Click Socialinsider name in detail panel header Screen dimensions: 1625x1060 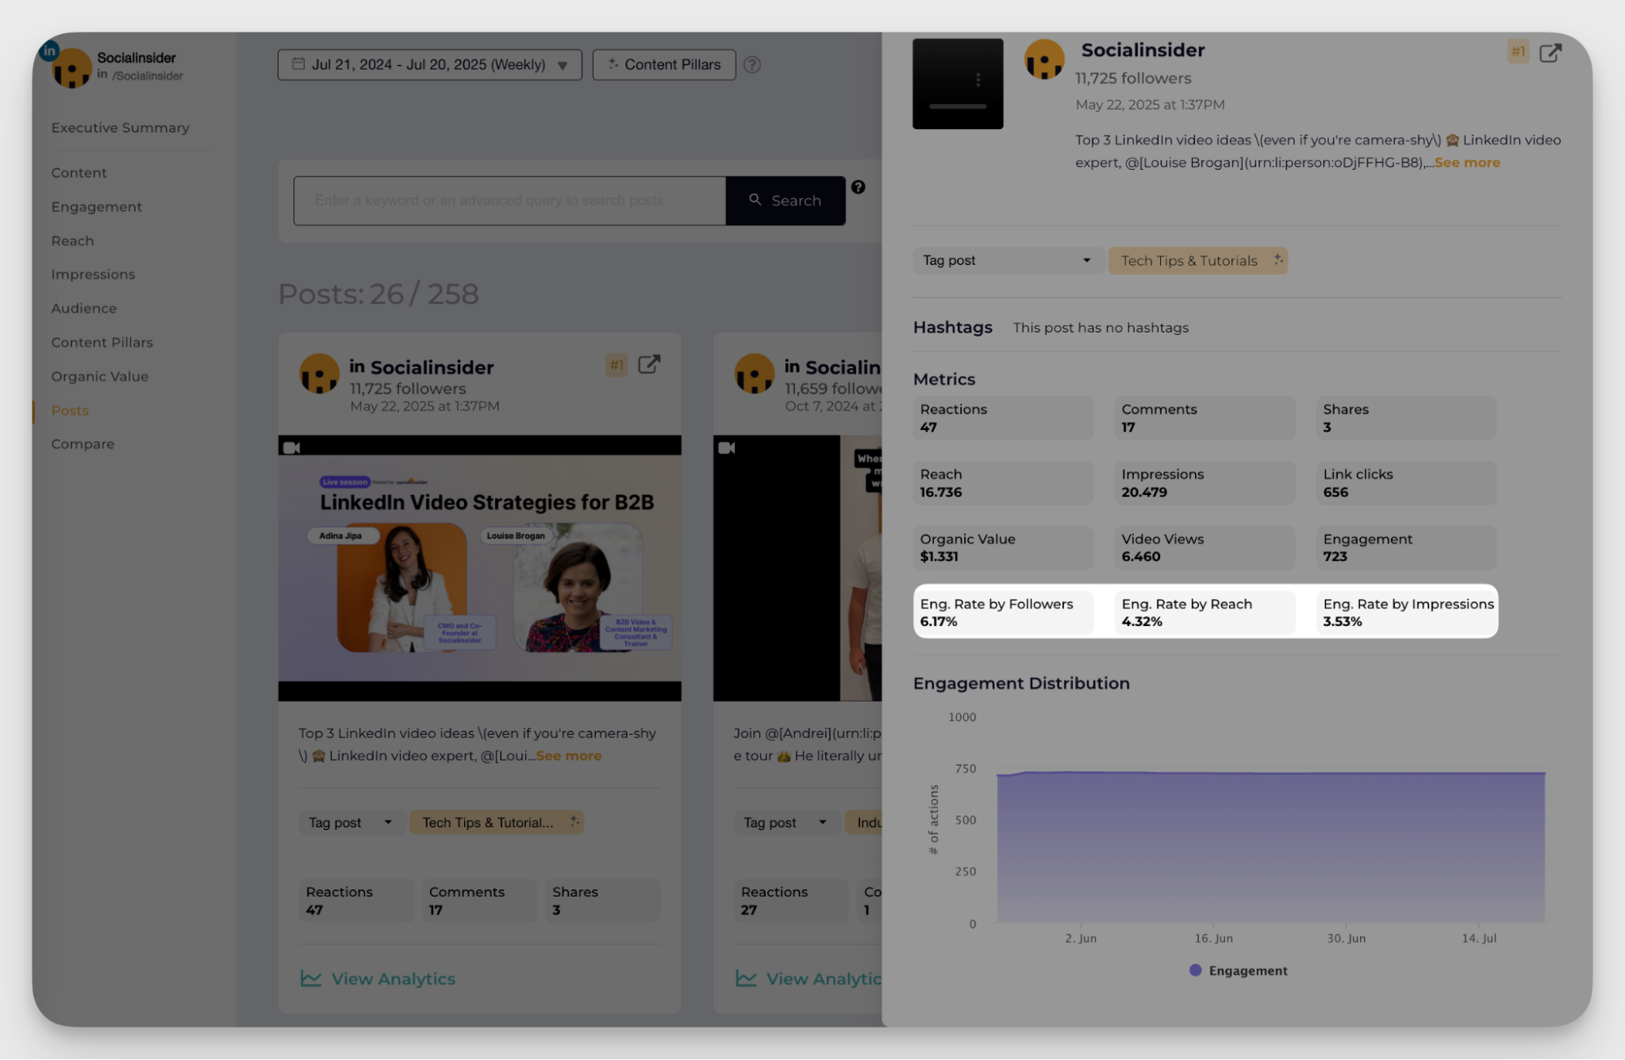tap(1142, 50)
